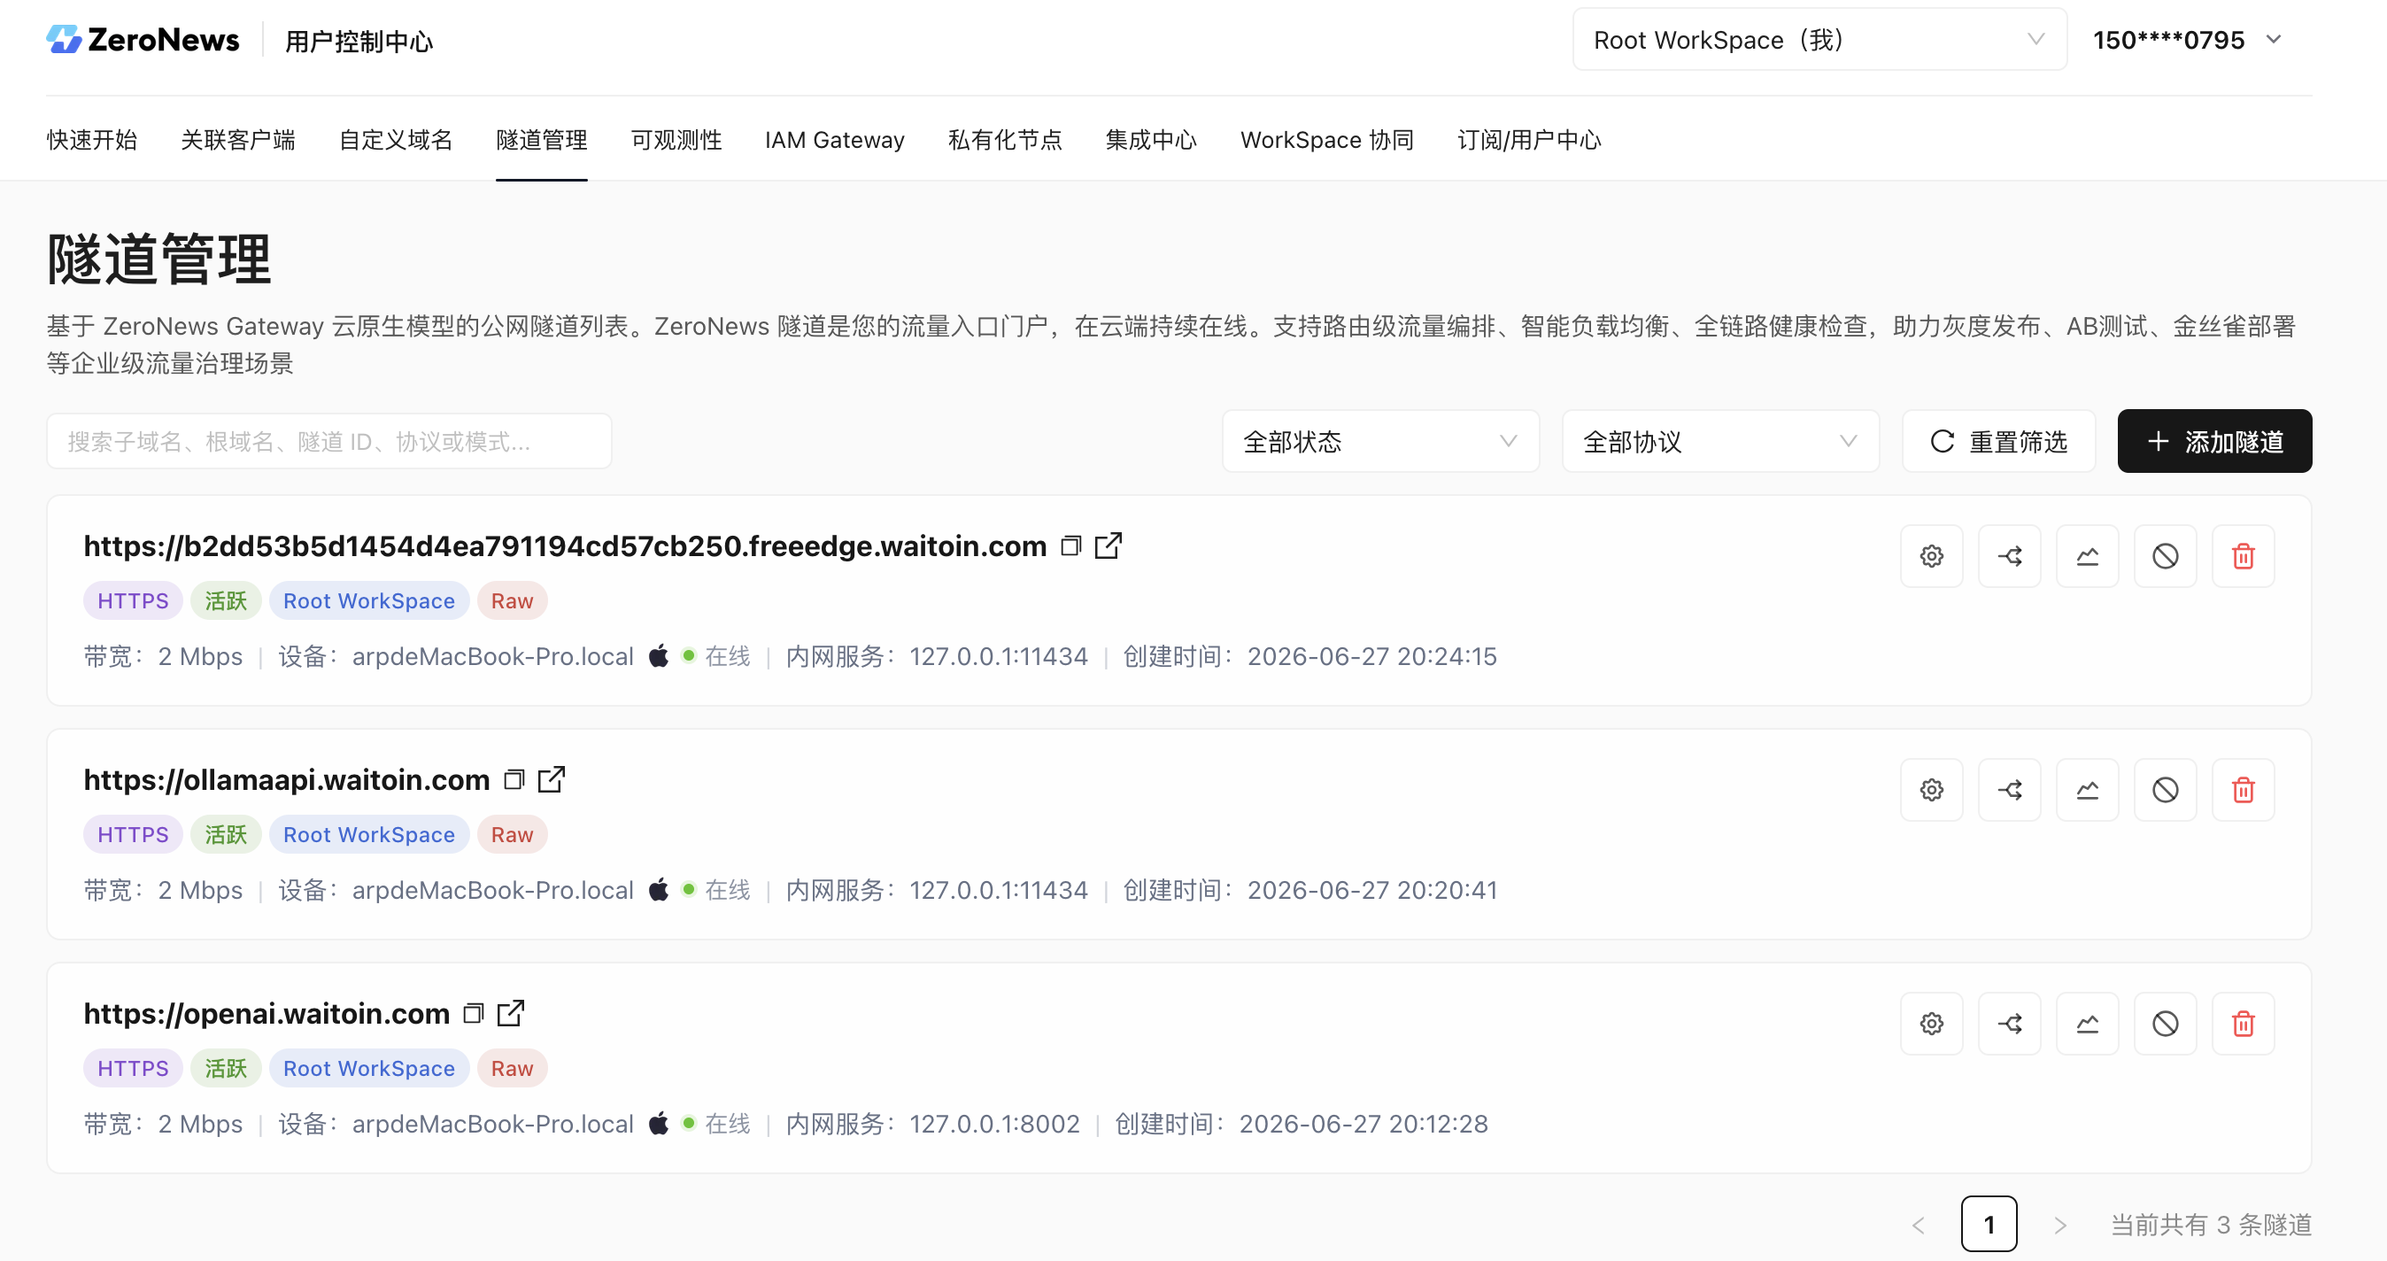Delete the ollamaapi.waitoin.com tunnel
This screenshot has height=1261, width=2387.
pos(2244,789)
